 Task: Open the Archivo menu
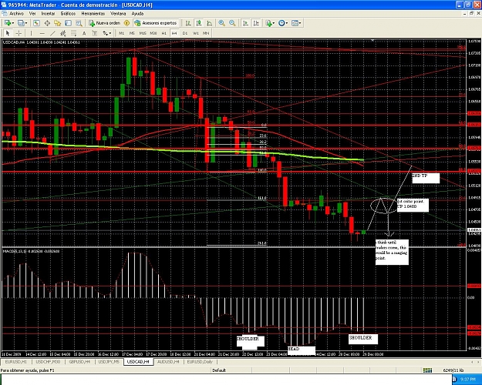click(x=16, y=14)
